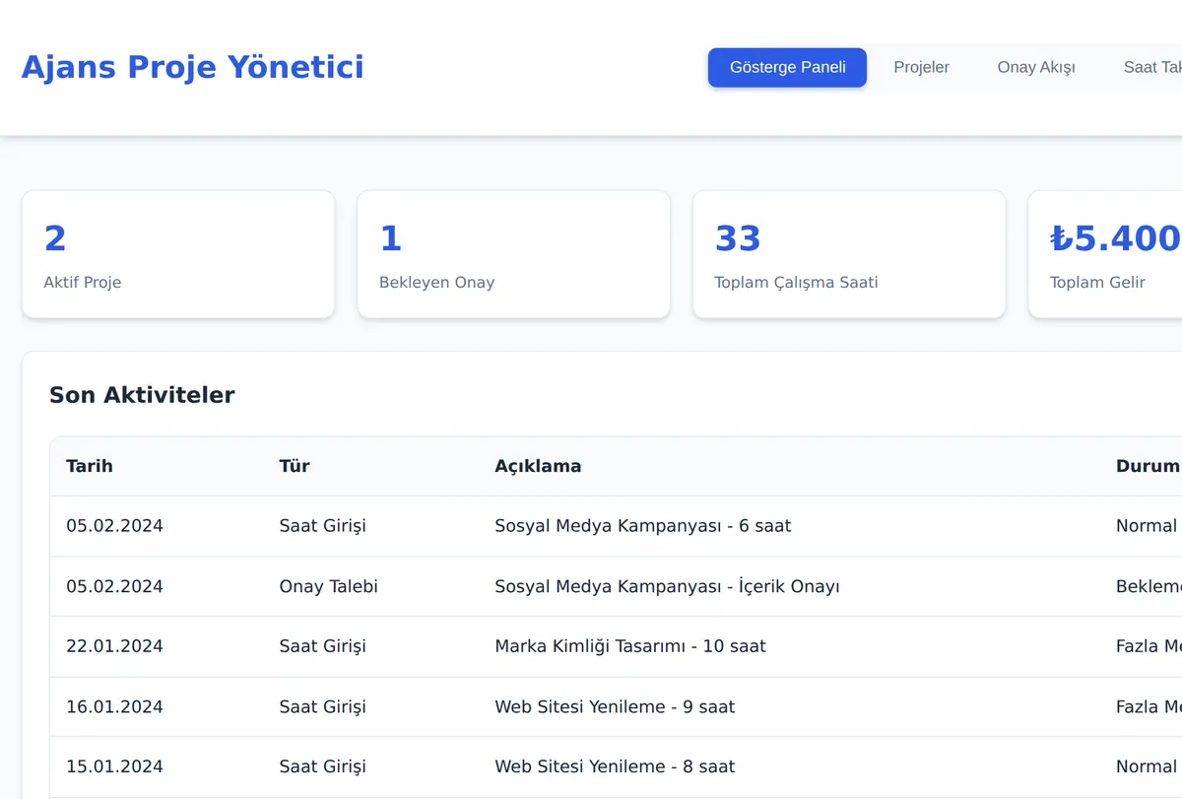Switch to the Projeler tab
The width and height of the screenshot is (1182, 799).
tap(921, 67)
